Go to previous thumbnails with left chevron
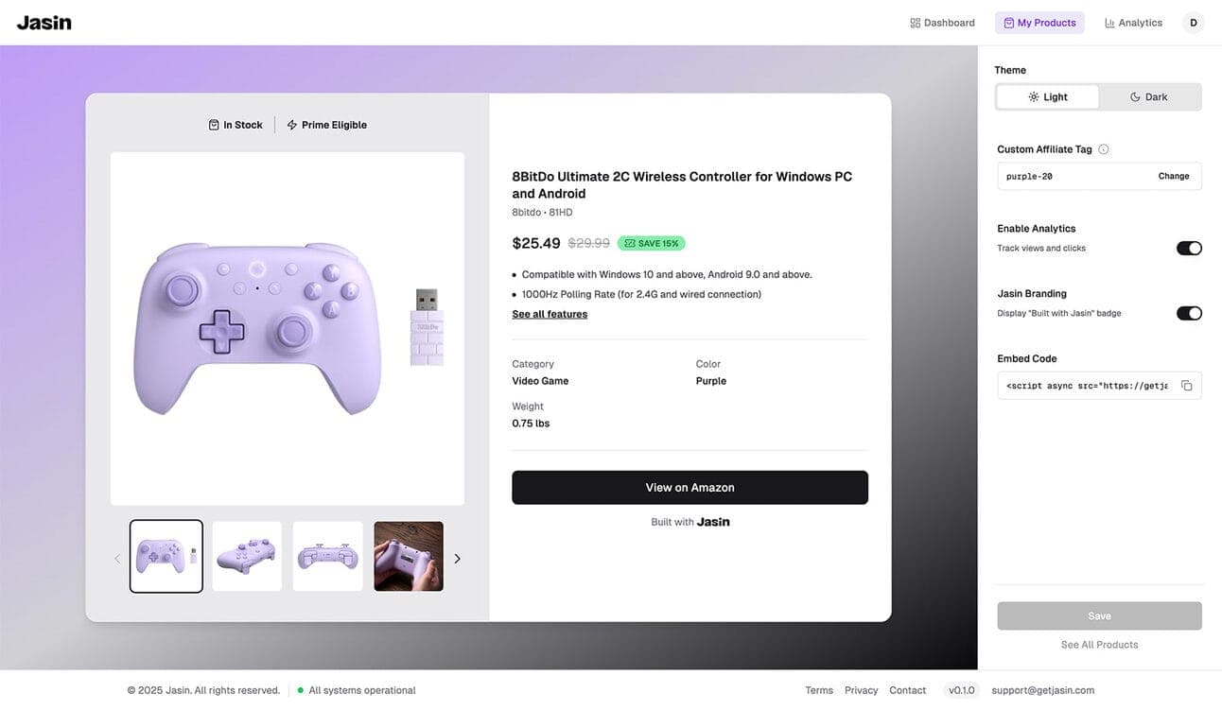The image size is (1222, 710). click(x=117, y=559)
